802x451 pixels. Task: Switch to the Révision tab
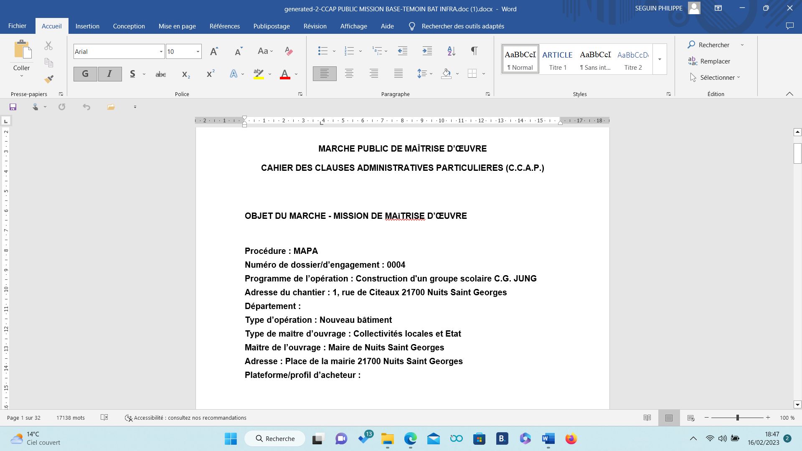(x=315, y=26)
